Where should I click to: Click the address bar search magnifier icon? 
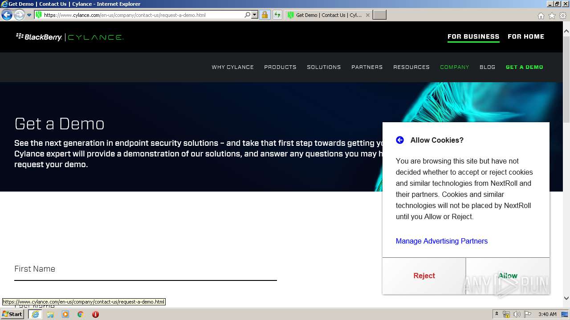click(248, 15)
